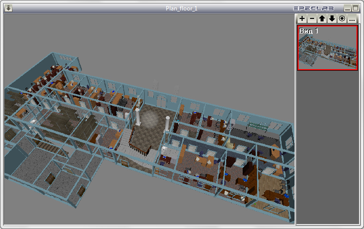Move the view up with the up arrow

coord(322,18)
